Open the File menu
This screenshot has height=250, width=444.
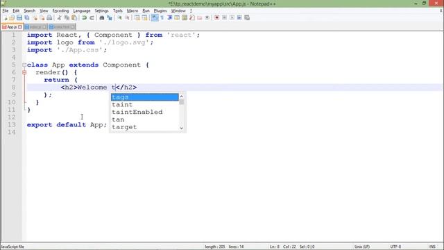(x=6, y=11)
